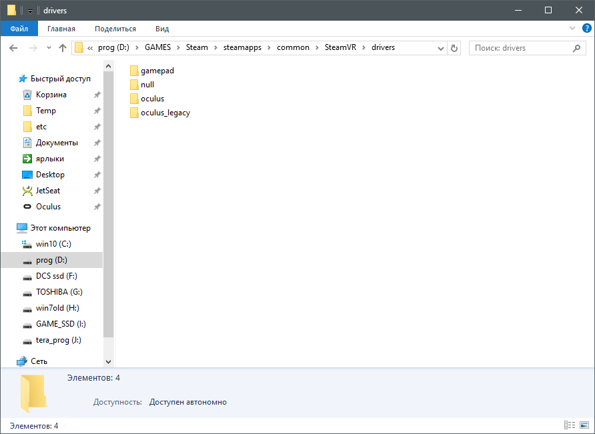This screenshot has height=434, width=595.
Task: Unpin Desktop using its pin icon
Action: [97, 175]
